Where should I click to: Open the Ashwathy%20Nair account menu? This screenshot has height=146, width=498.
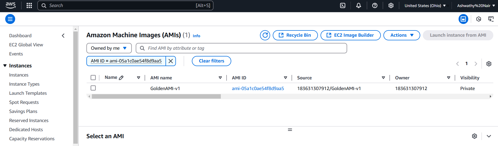(x=476, y=5)
